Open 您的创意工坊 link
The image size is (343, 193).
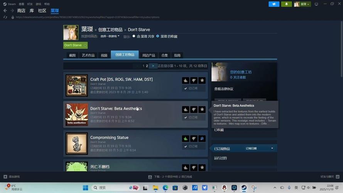(241, 72)
